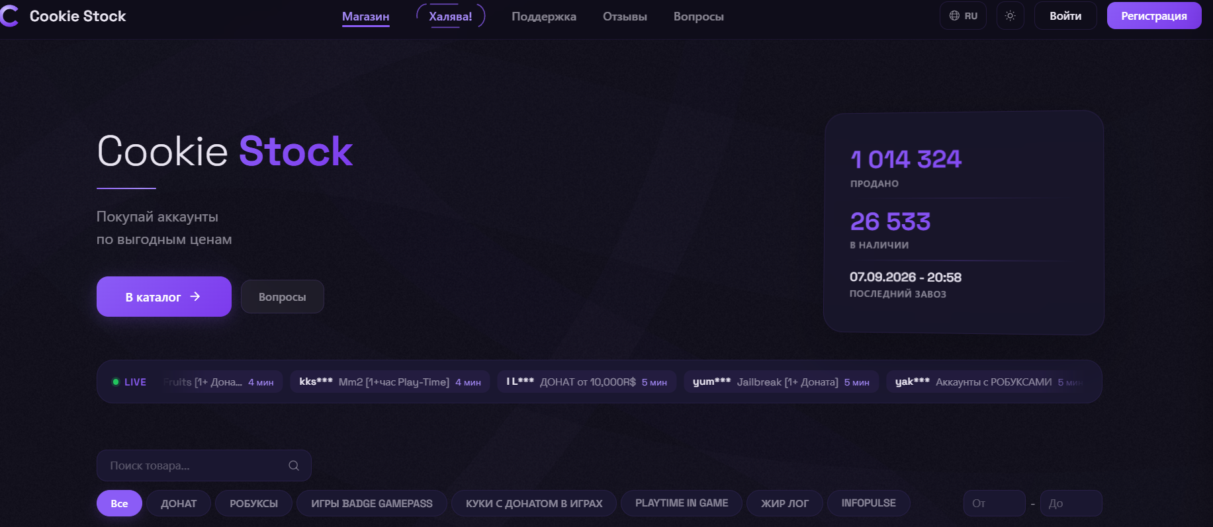
Task: Click the 07.09.2026 - 20:58 restock date
Action: 905,277
